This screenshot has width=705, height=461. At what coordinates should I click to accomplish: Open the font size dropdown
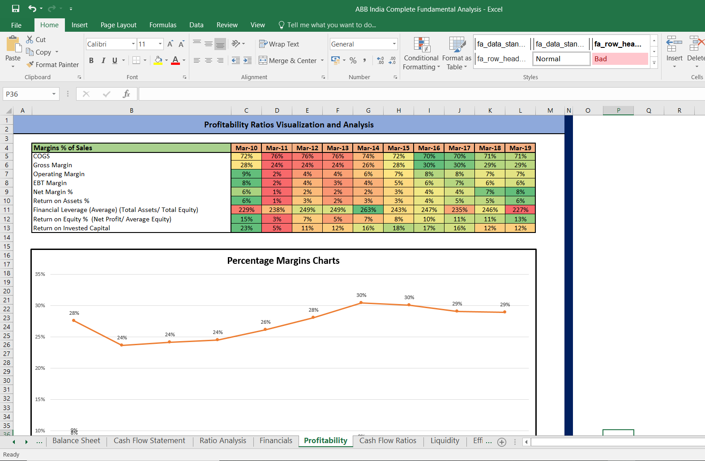coord(160,44)
